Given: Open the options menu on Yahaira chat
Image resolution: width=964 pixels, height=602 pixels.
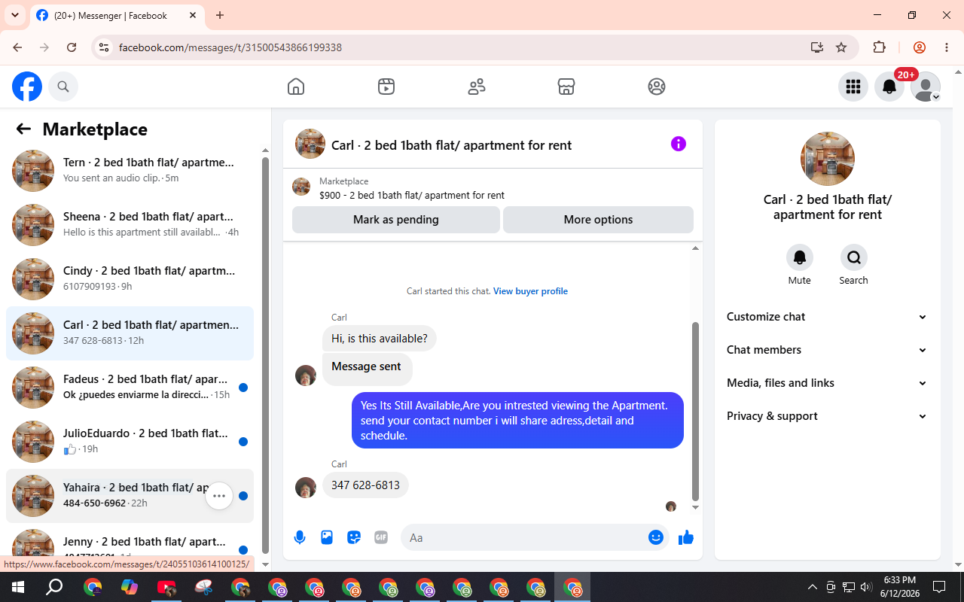Looking at the screenshot, I should point(219,496).
